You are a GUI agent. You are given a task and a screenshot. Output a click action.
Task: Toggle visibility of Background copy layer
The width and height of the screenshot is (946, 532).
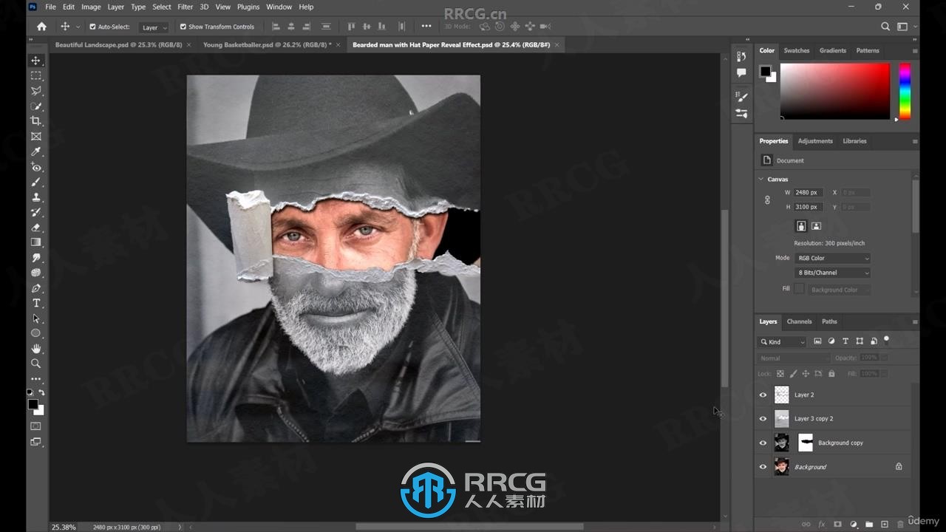pyautogui.click(x=763, y=443)
